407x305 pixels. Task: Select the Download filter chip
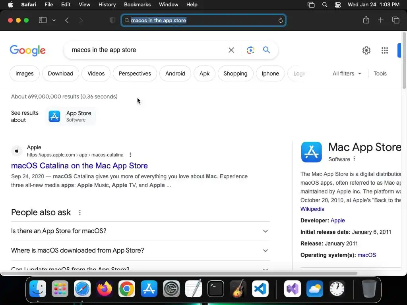[x=60, y=73]
